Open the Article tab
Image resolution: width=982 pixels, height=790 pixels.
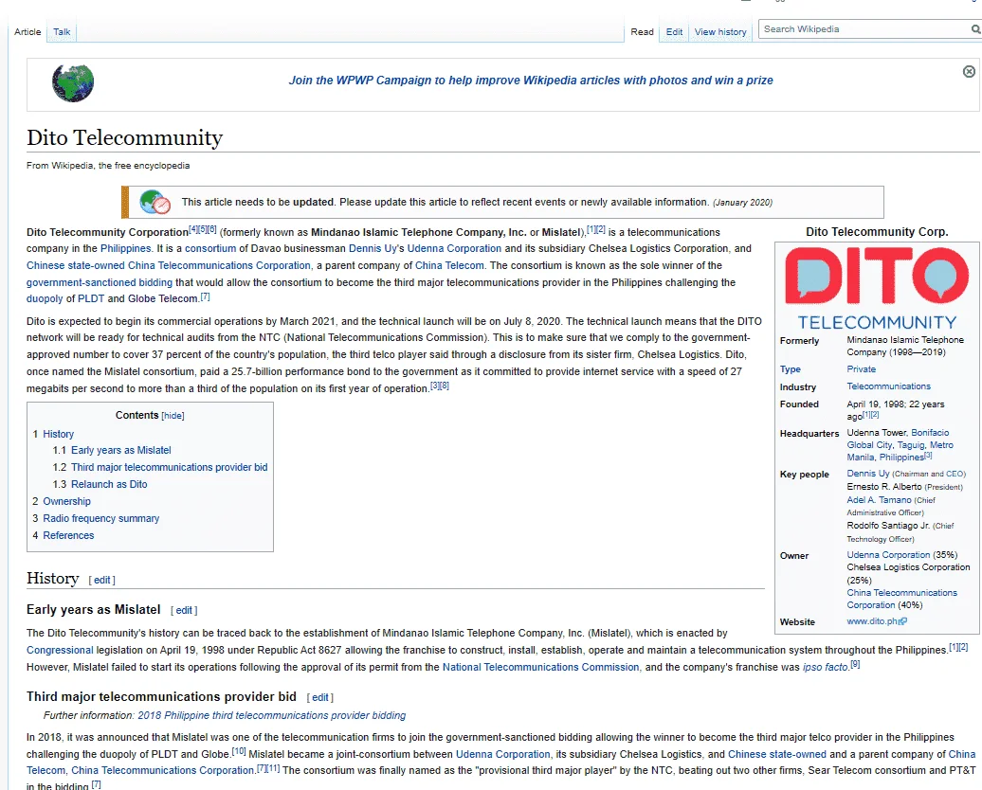pos(27,32)
